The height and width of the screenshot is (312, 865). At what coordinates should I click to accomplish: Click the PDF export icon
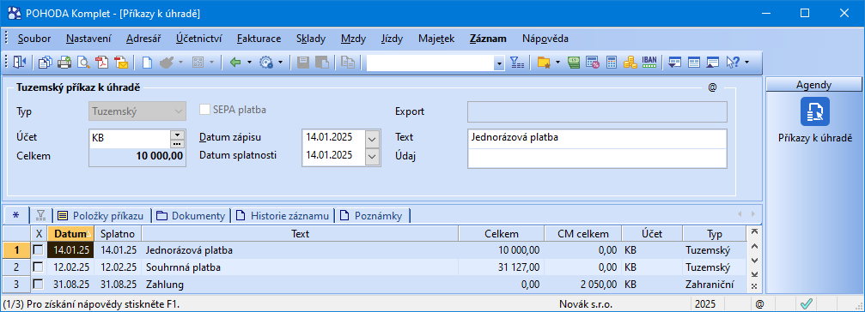[x=102, y=63]
